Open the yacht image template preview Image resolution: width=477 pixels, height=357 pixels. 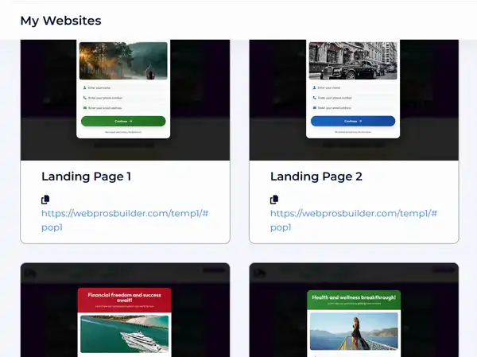click(x=124, y=334)
